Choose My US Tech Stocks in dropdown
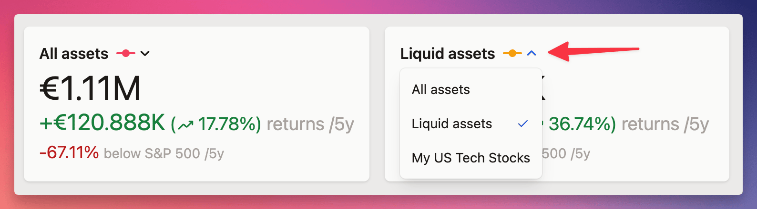 (471, 158)
